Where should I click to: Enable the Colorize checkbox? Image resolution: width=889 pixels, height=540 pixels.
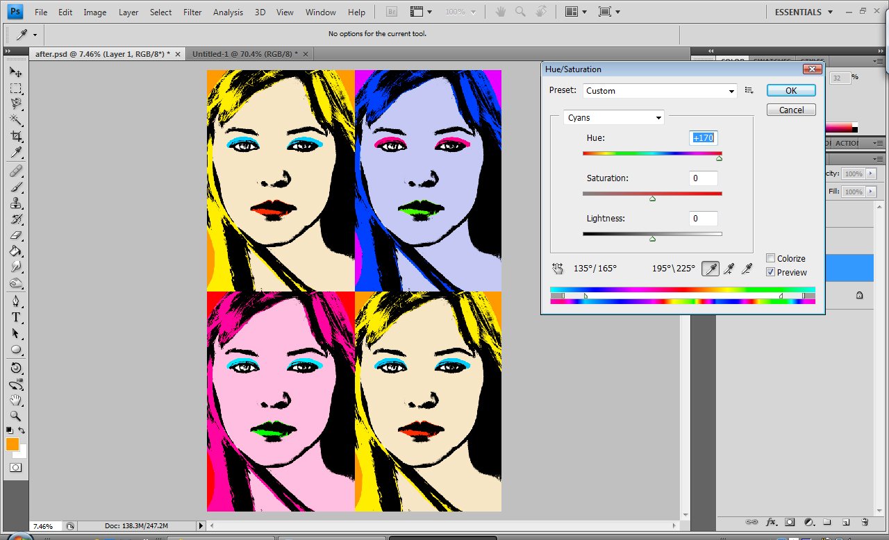pyautogui.click(x=770, y=258)
